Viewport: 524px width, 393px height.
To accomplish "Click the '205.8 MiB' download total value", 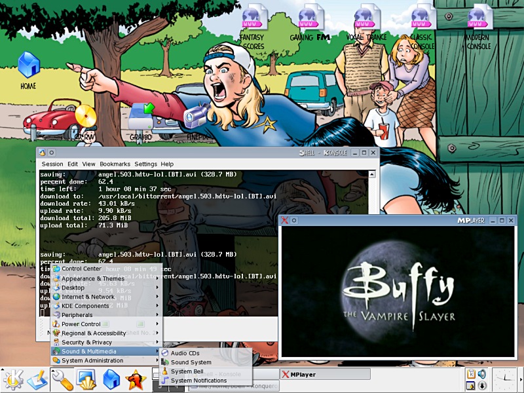I will pyautogui.click(x=115, y=218).
